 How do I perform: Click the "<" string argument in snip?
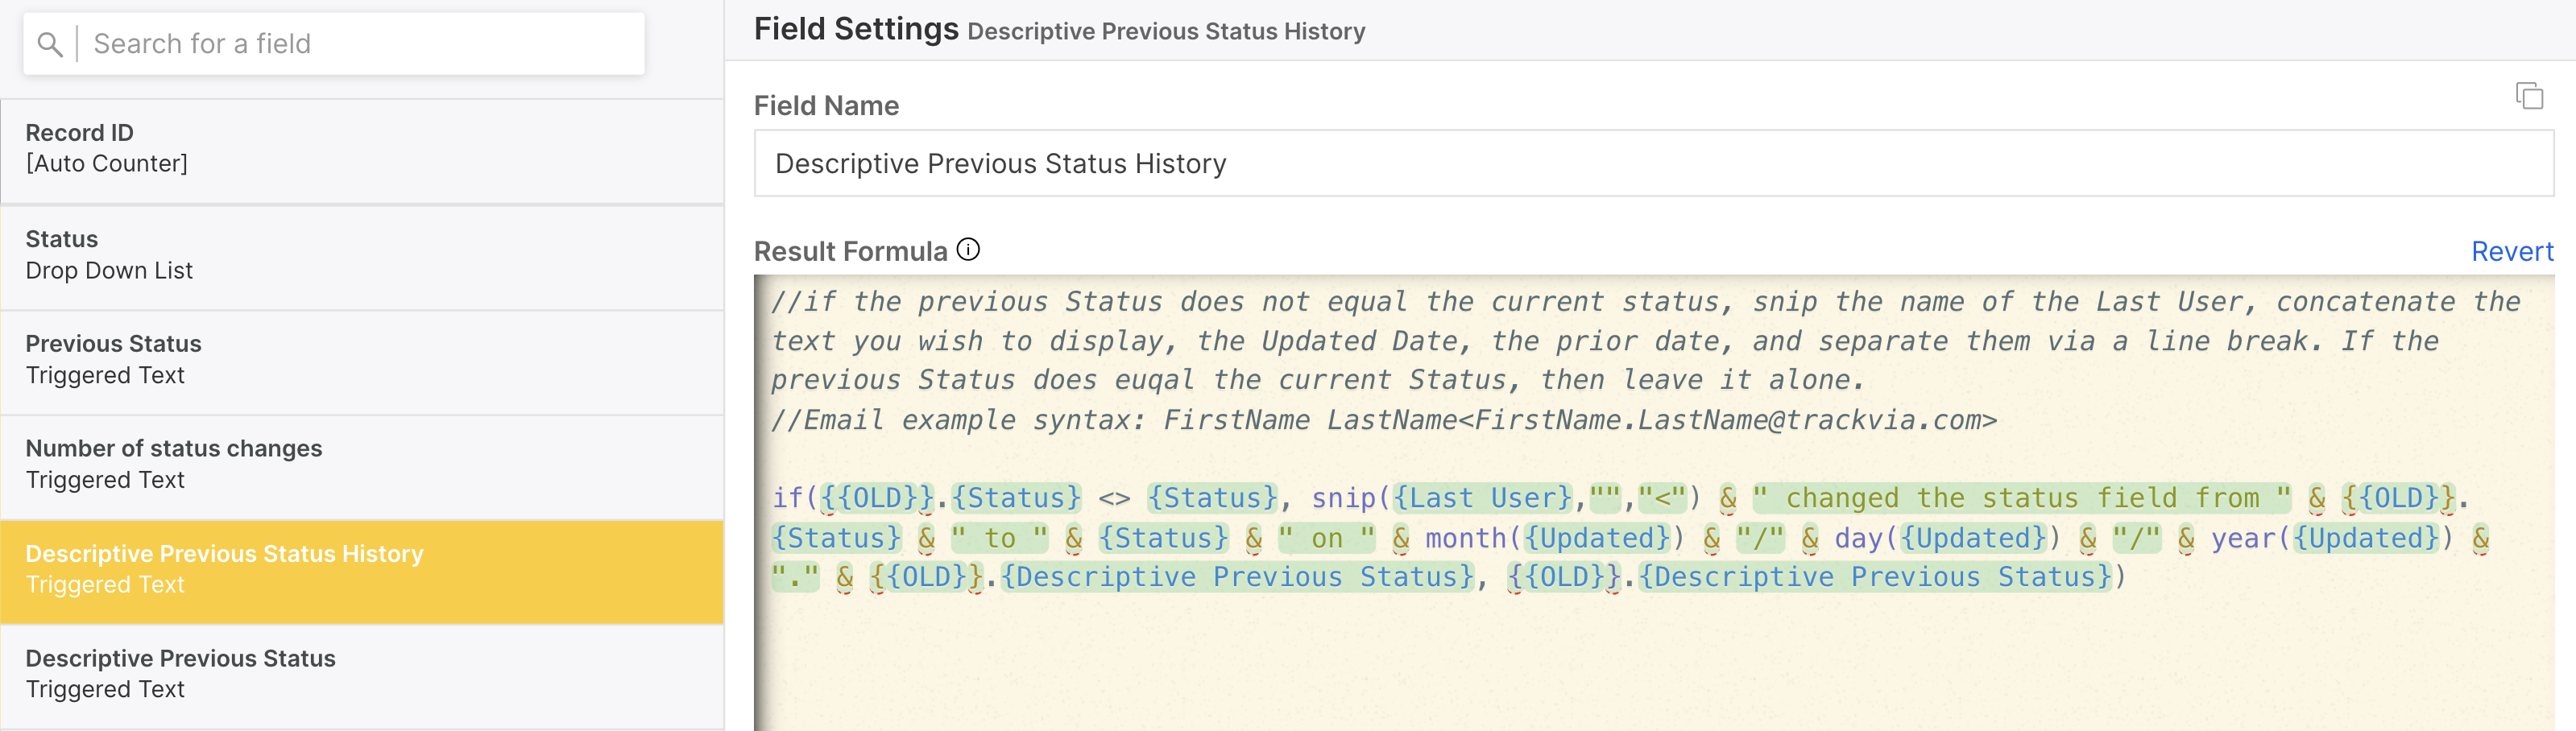click(1663, 498)
